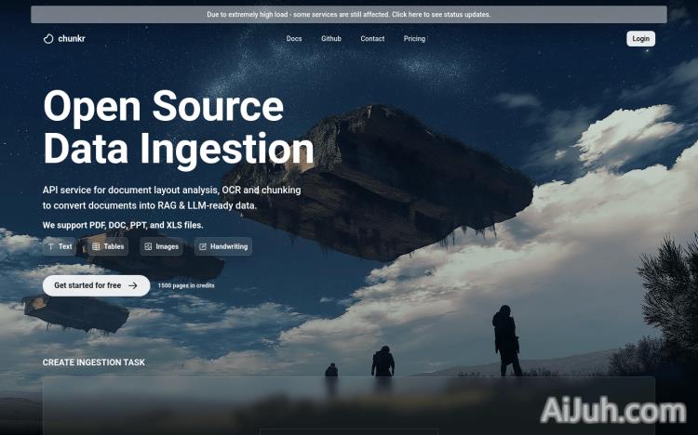698x435 pixels.
Task: Click the Images picture icon
Action: click(x=148, y=246)
